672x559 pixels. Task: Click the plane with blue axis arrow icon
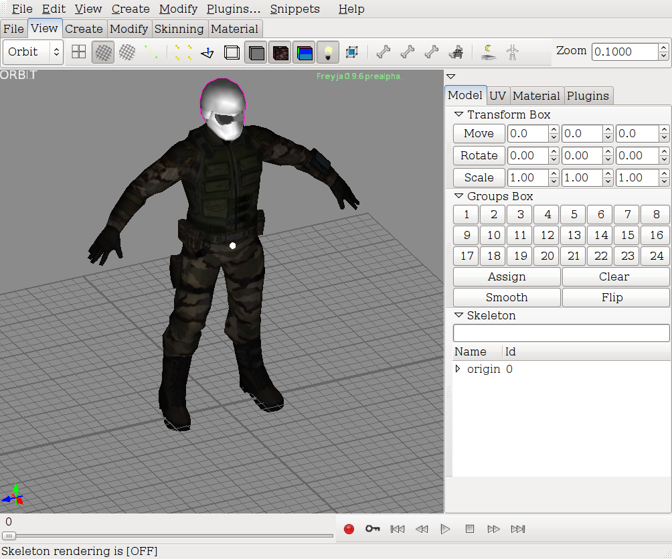pyautogui.click(x=207, y=52)
